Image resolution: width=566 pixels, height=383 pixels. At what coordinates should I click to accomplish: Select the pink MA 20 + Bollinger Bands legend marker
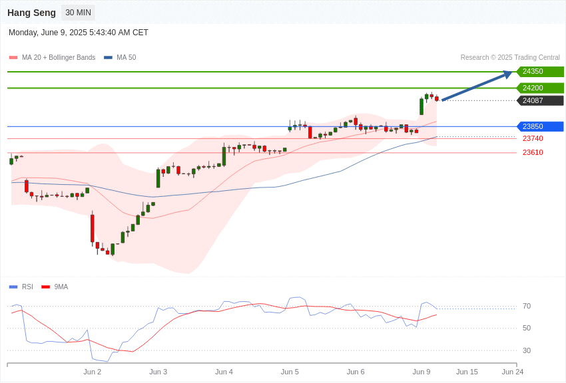[x=13, y=57]
